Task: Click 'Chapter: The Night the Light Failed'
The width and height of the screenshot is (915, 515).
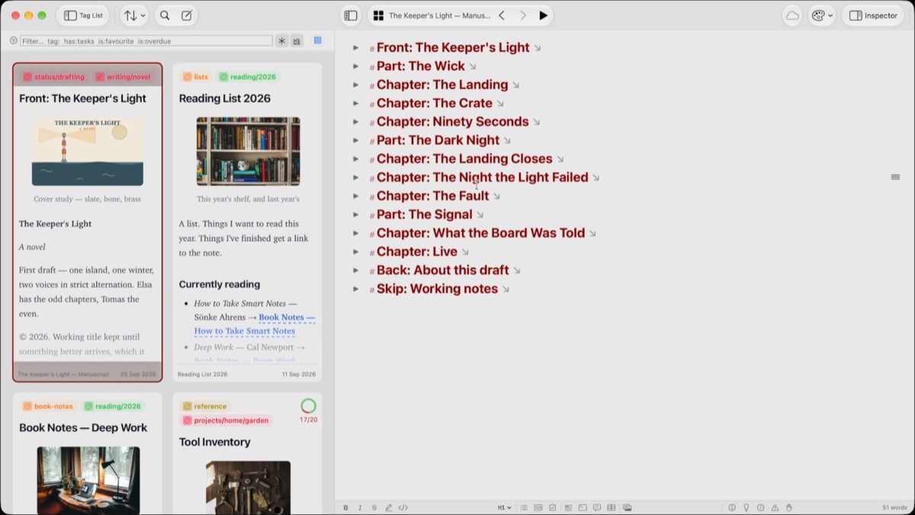Action: coord(483,177)
